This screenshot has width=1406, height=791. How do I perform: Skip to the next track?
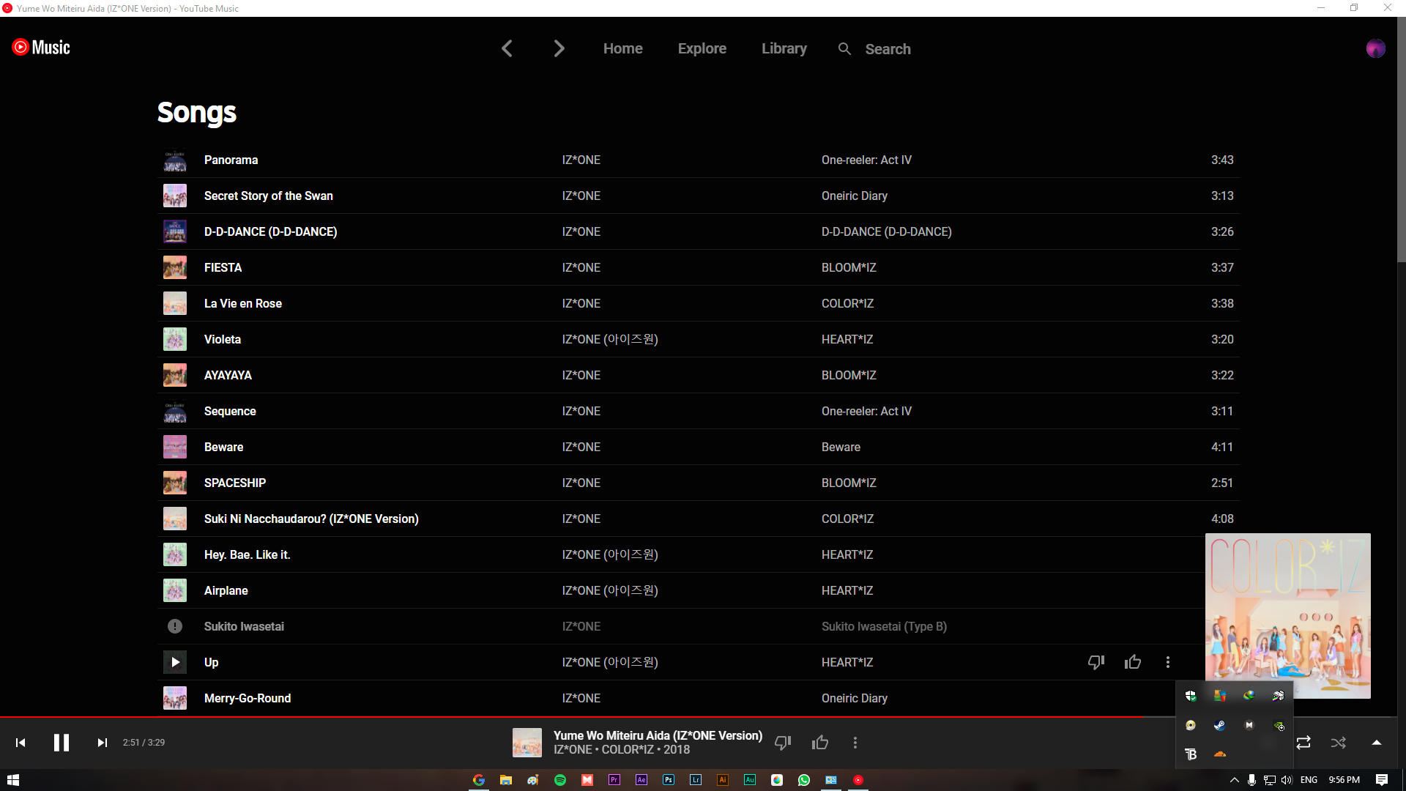(102, 742)
